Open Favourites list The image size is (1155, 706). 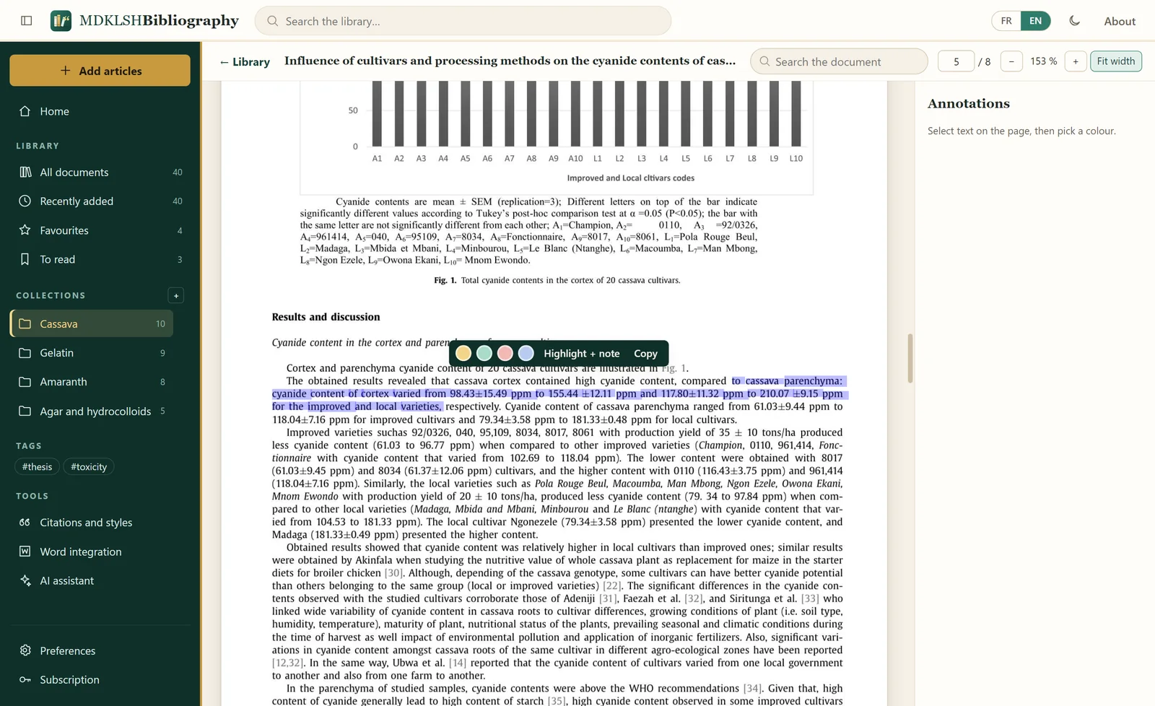[100, 230]
